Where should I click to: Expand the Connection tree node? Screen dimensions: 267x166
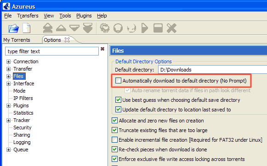pos(8,61)
